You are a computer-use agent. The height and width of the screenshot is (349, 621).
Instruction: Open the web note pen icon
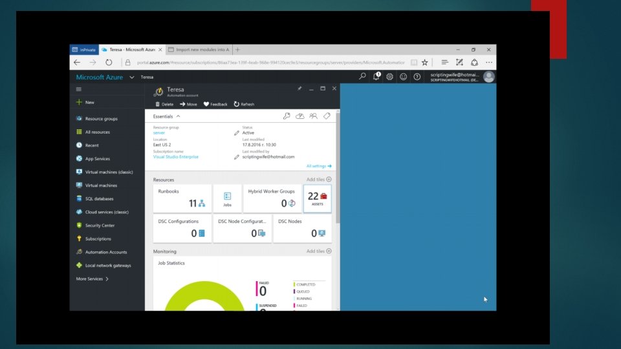point(459,63)
